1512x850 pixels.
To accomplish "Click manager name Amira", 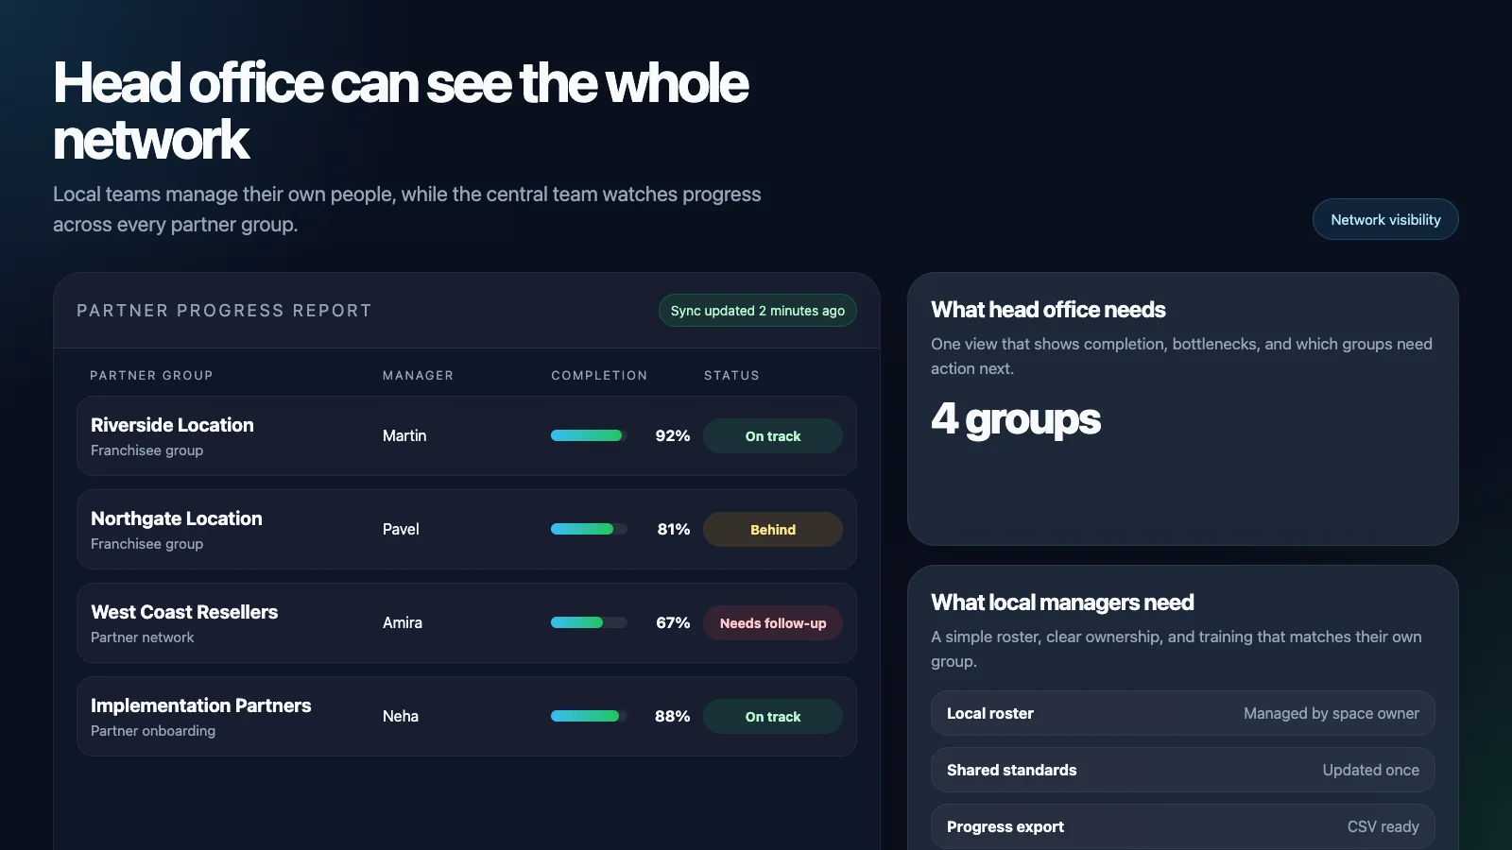I will 403,622.
